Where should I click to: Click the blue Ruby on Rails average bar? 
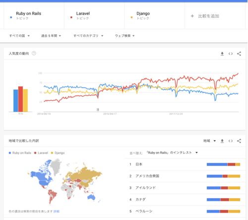coord(16,101)
